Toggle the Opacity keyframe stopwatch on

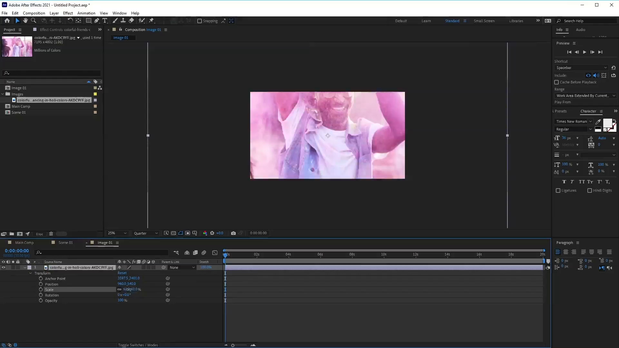tap(40, 300)
